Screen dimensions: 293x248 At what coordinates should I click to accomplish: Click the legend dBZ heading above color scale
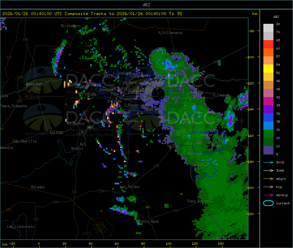tap(276, 17)
